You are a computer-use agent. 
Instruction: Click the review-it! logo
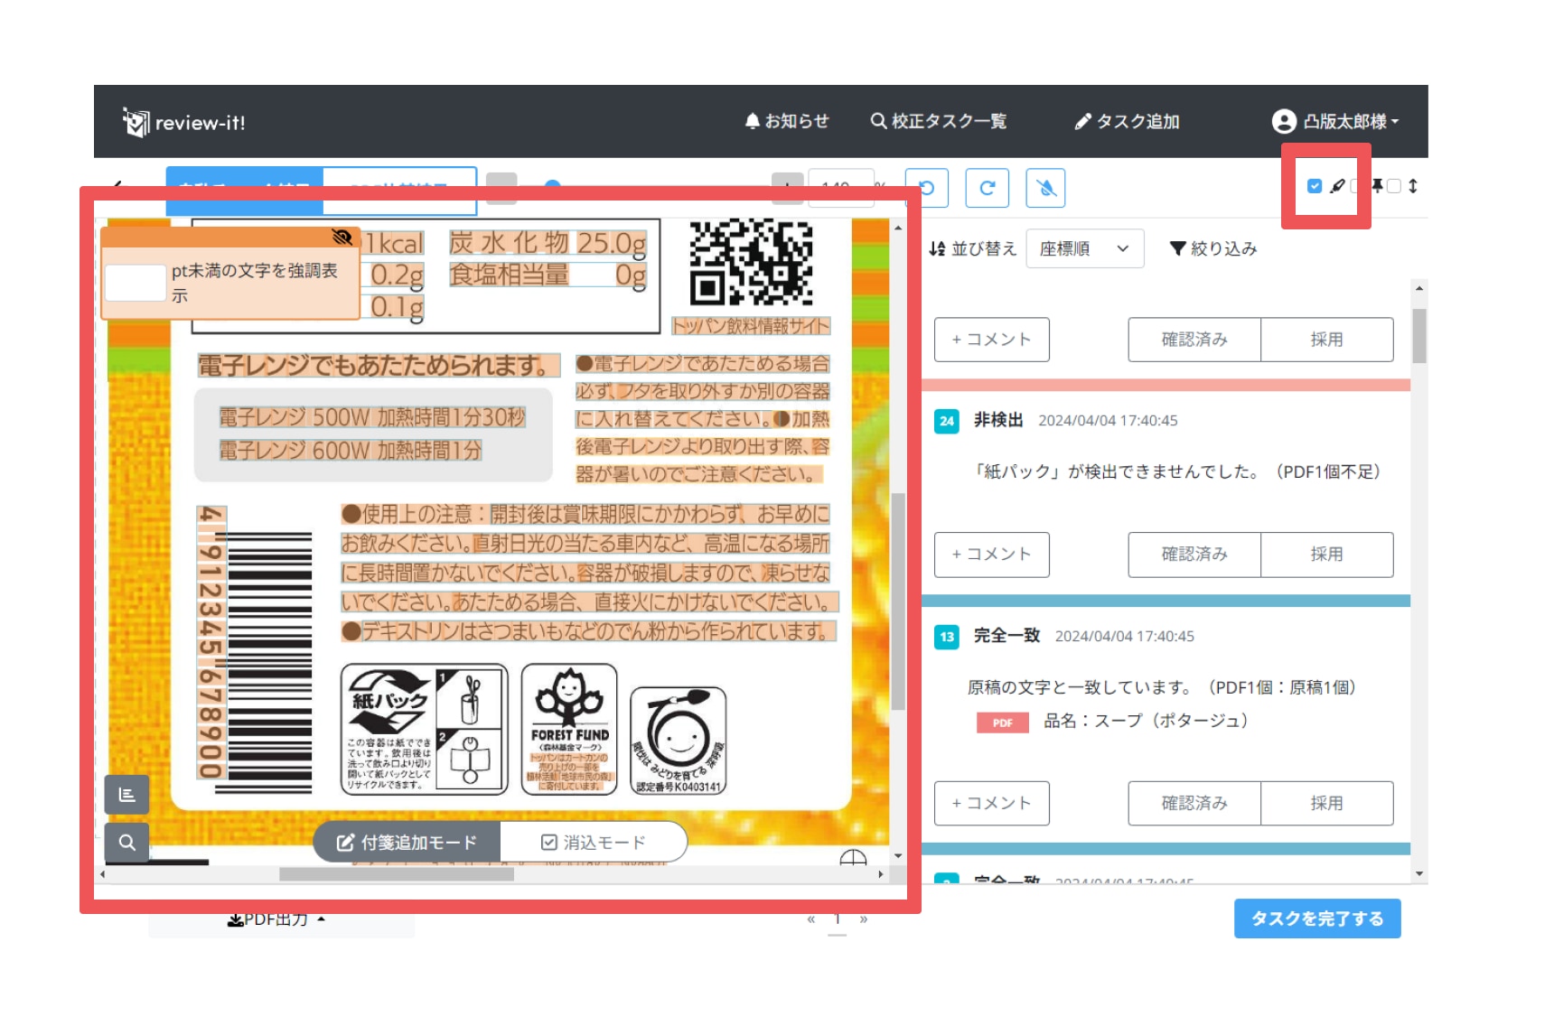pyautogui.click(x=184, y=122)
